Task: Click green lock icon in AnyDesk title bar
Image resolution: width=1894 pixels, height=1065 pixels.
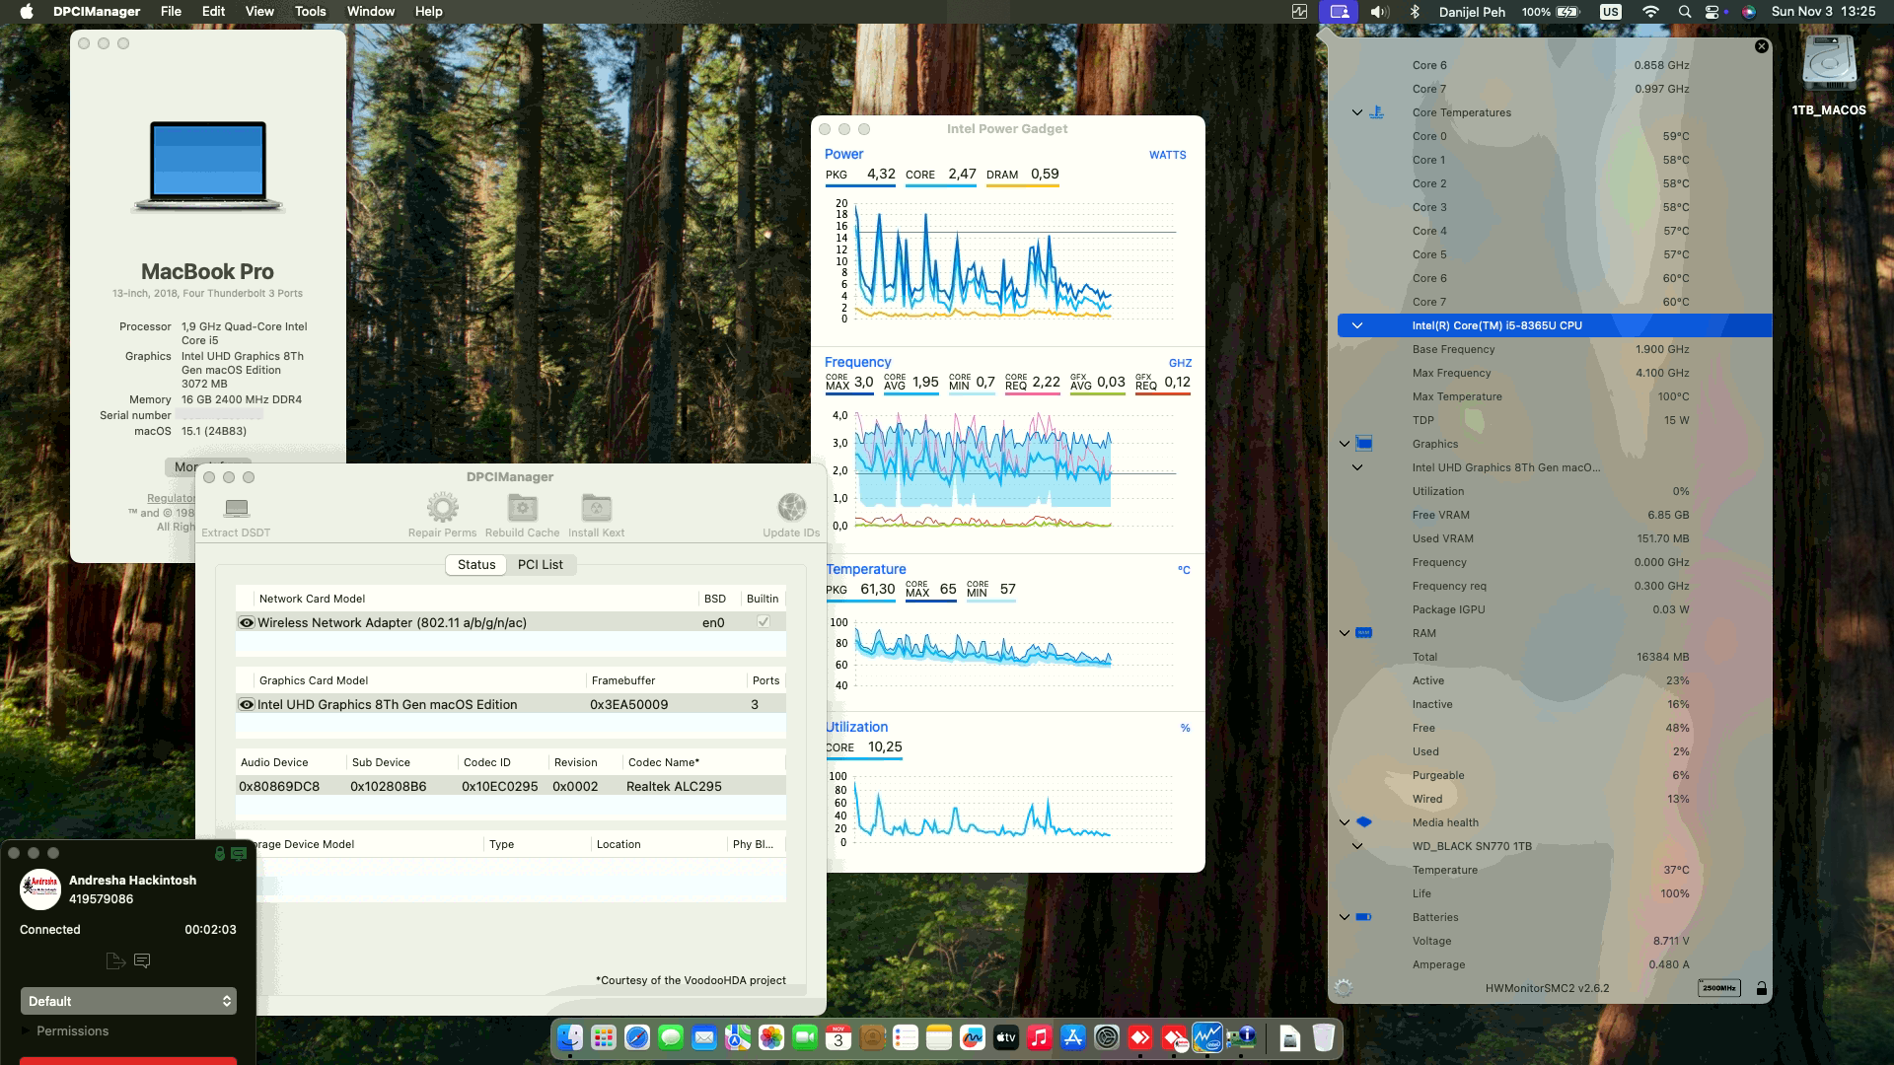Action: pyautogui.click(x=220, y=853)
